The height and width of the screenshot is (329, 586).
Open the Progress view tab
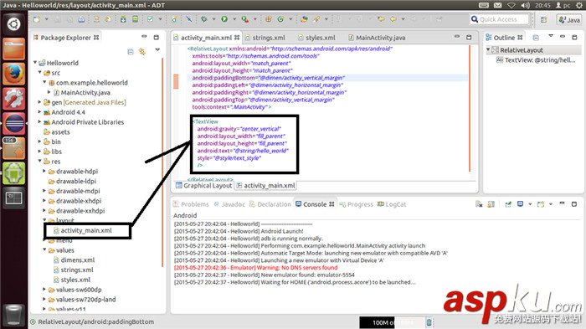(x=356, y=204)
